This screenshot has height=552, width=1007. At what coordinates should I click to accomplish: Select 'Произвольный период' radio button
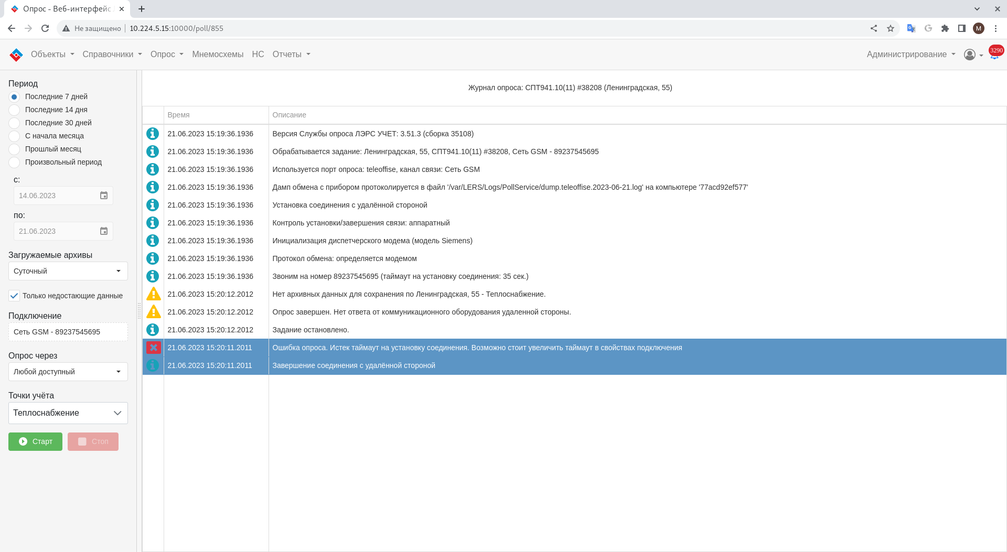(15, 162)
